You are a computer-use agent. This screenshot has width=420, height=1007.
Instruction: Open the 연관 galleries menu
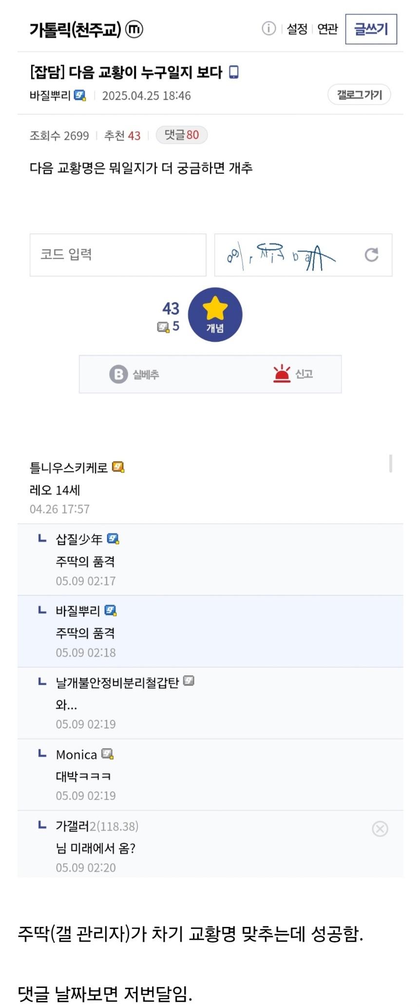tap(327, 29)
